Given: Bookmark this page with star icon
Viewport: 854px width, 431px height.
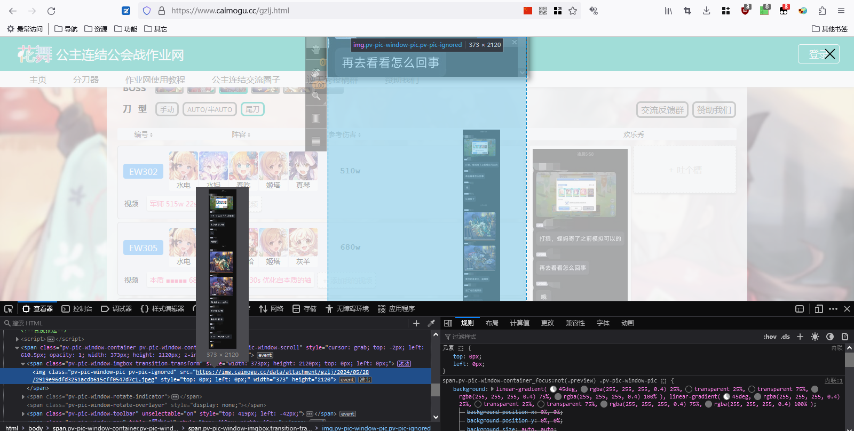Looking at the screenshot, I should (x=573, y=11).
